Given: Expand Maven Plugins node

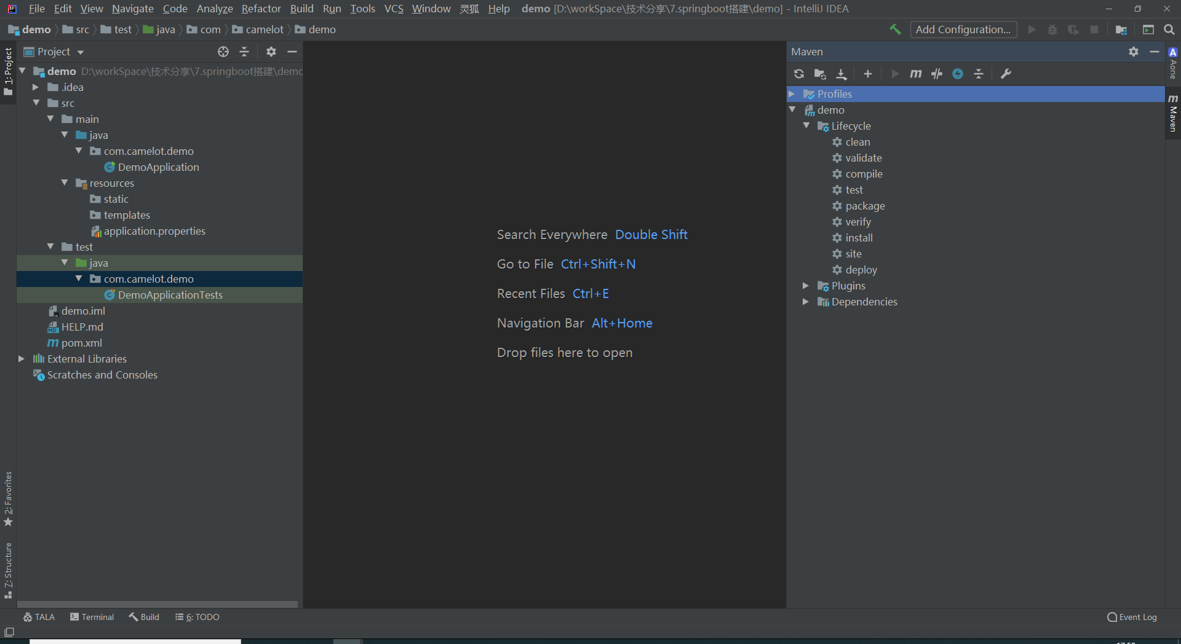Looking at the screenshot, I should point(806,286).
